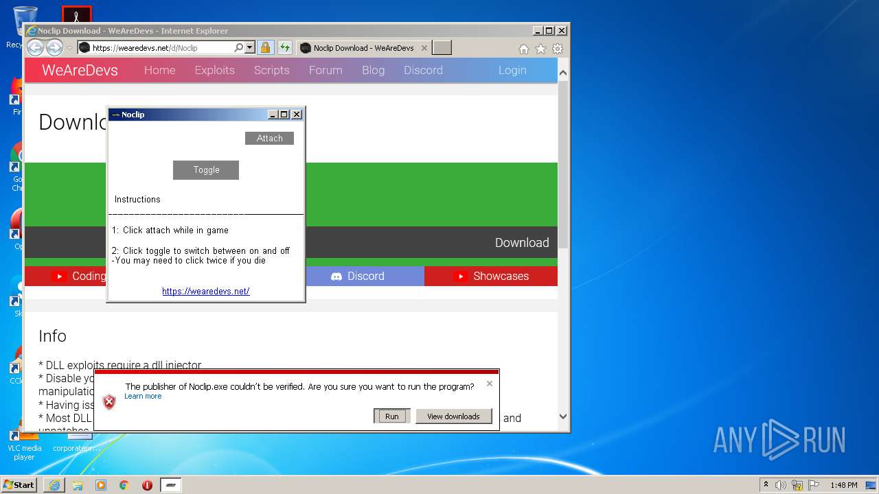
Task: Minimize the Noclip window
Action: pos(273,115)
